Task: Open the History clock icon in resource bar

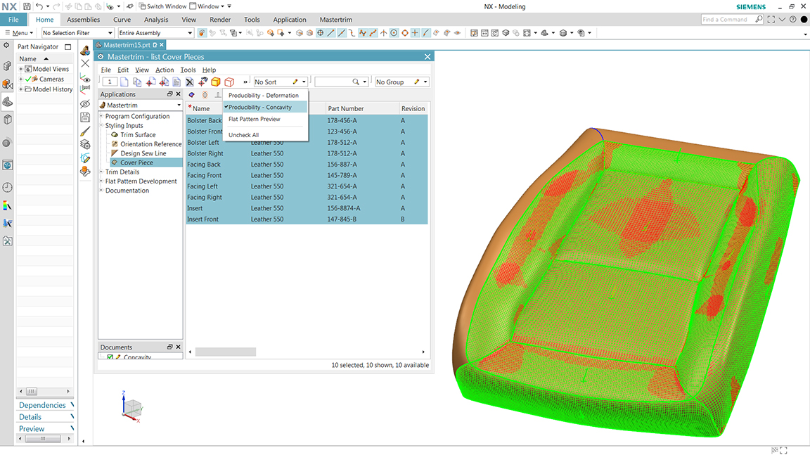Action: (7, 187)
